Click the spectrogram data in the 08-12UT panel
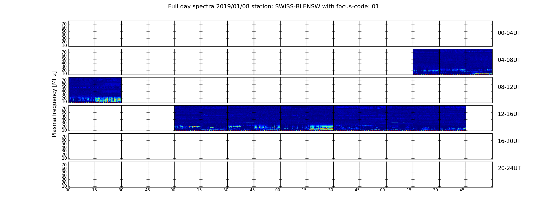Screen dimensions: 547x208 point(95,90)
